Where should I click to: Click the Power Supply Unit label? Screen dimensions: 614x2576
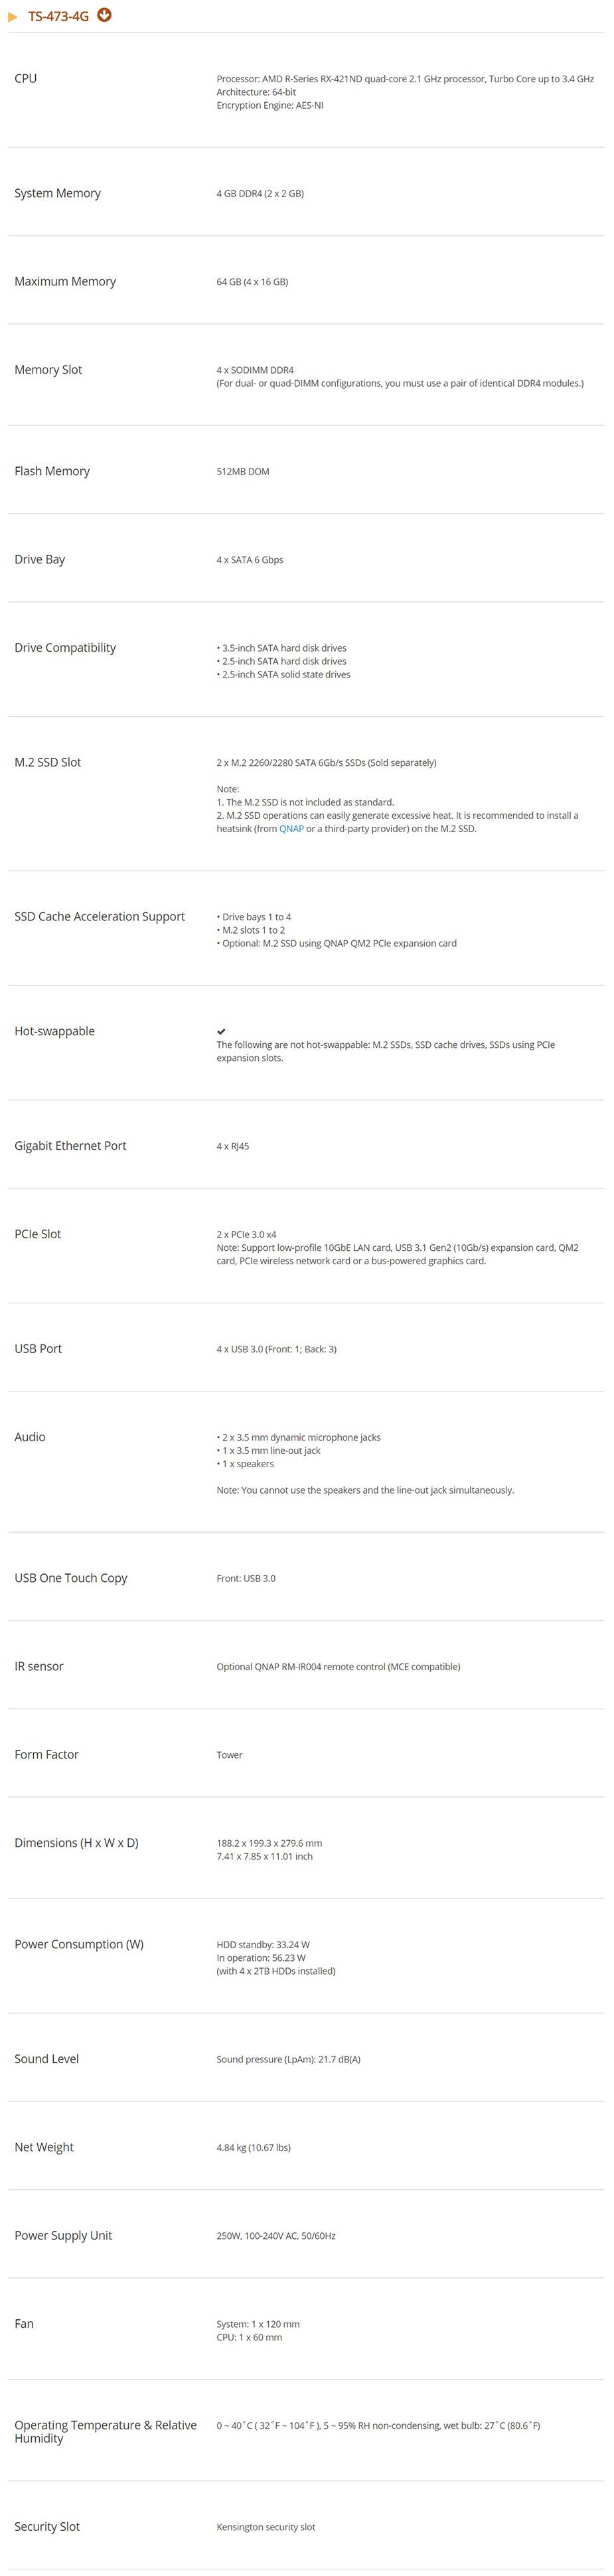(x=63, y=2235)
